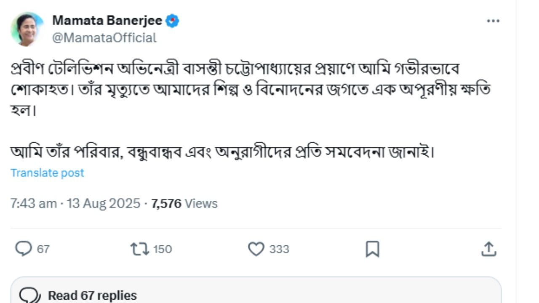539x303 pixels.
Task: Click the 150 reposts count
Action: 163,249
